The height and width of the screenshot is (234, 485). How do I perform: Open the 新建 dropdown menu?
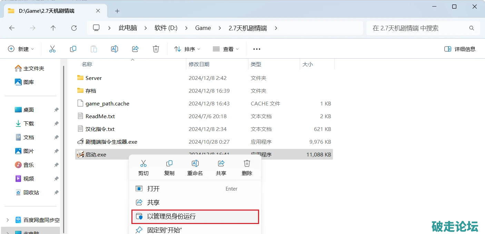21,49
